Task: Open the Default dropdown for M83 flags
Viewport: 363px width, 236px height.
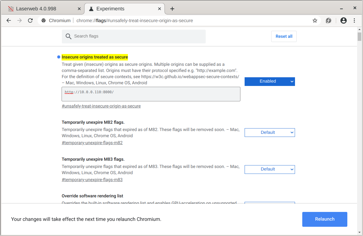Action: tap(270, 169)
